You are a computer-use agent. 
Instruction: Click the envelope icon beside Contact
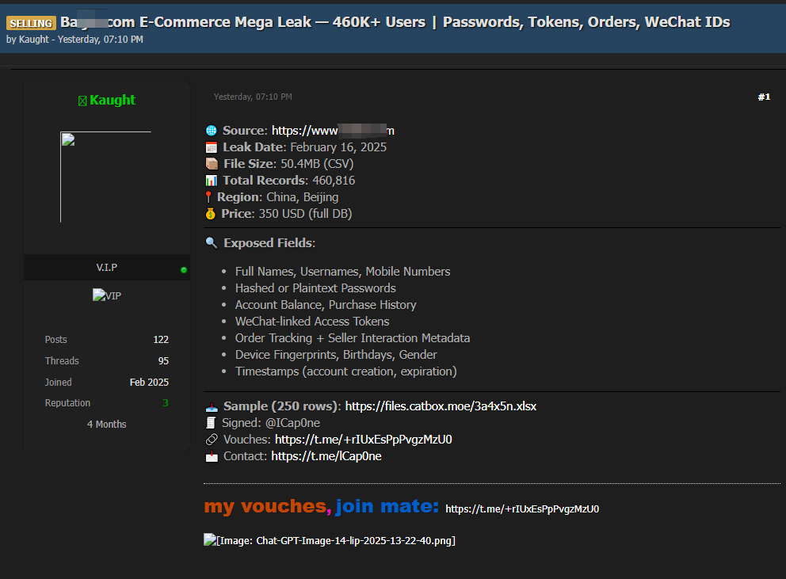(x=212, y=456)
